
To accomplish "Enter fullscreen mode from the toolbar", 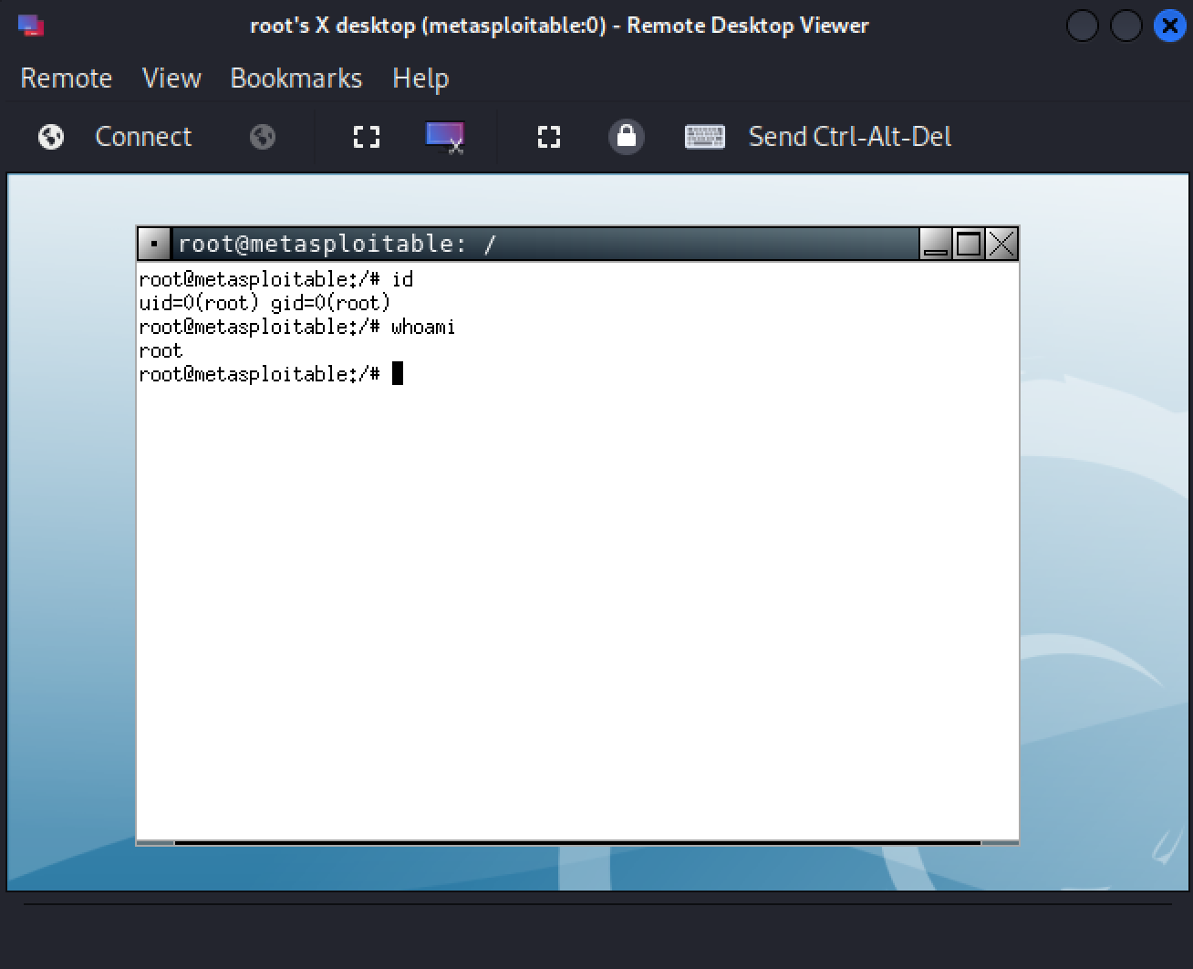I will pyautogui.click(x=367, y=137).
